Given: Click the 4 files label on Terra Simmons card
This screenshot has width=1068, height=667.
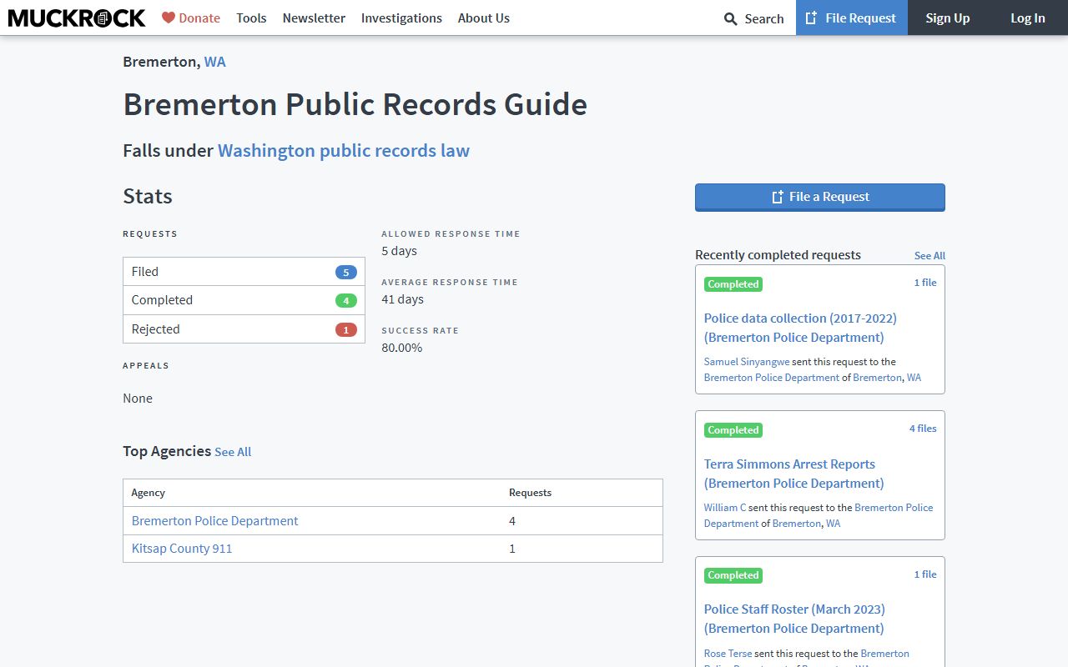Looking at the screenshot, I should [x=923, y=429].
